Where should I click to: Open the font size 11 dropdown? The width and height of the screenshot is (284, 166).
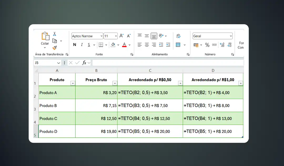(x=116, y=36)
